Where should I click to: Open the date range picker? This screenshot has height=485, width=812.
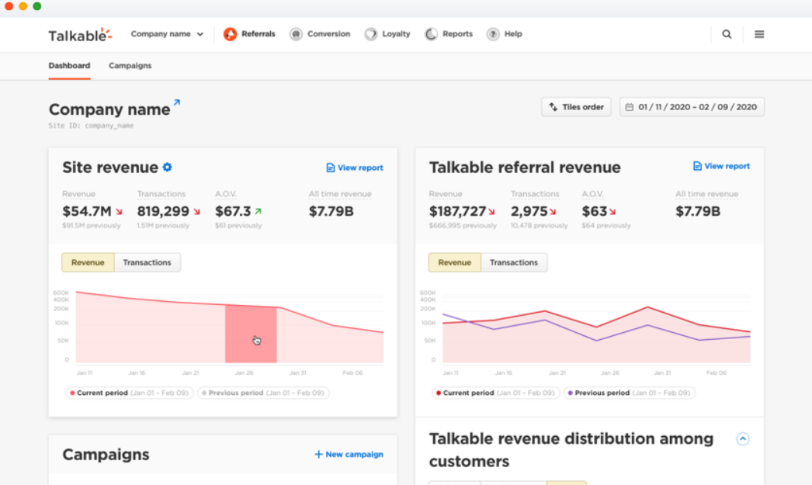[x=692, y=107]
